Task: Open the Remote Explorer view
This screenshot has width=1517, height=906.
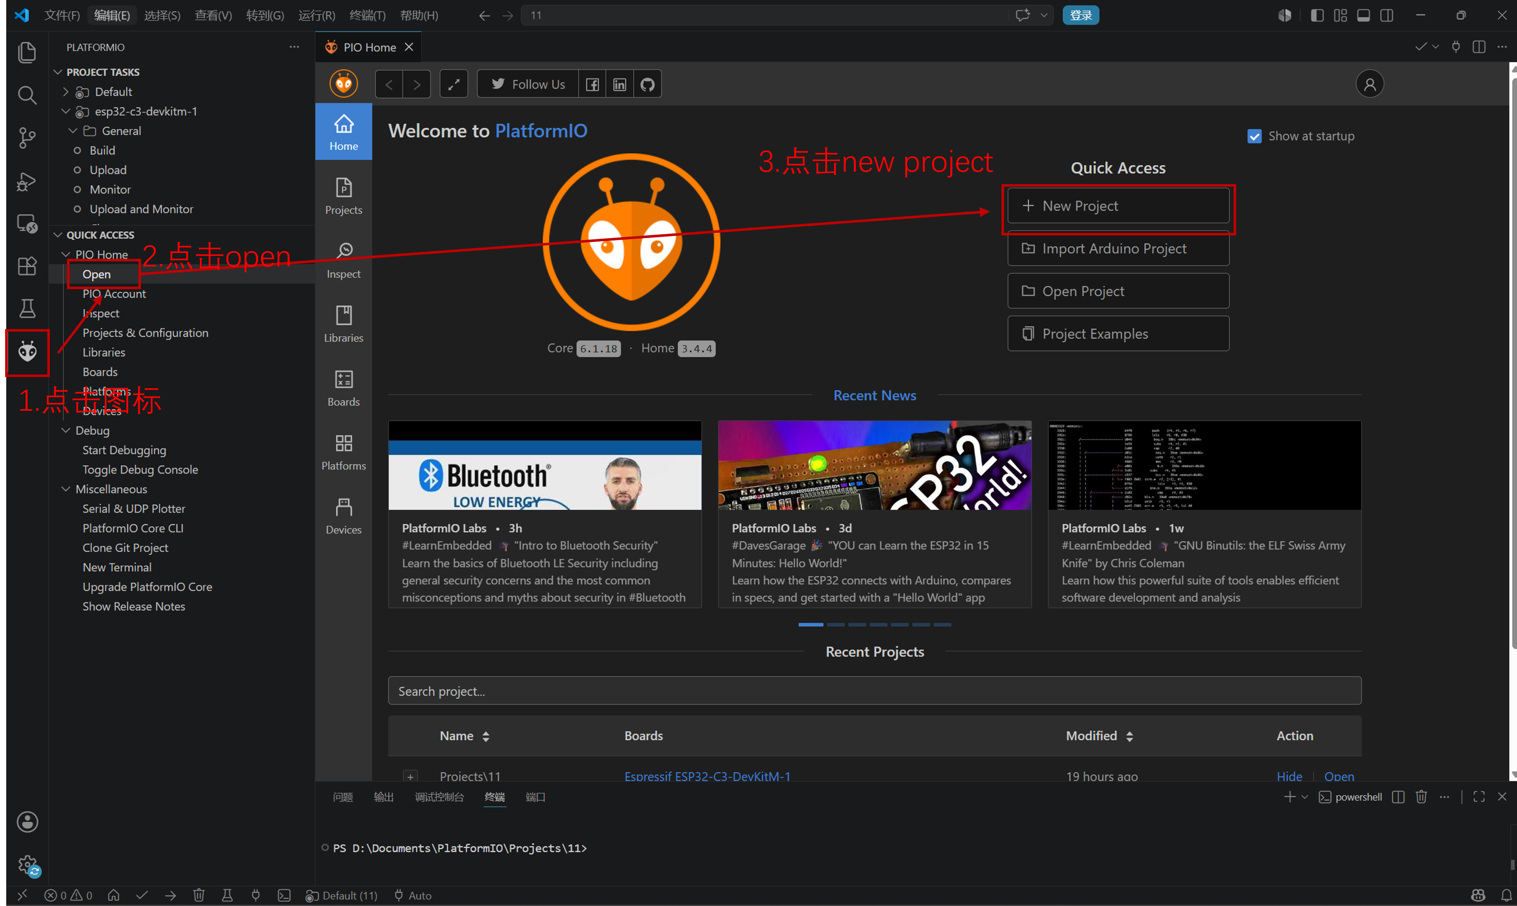Action: click(x=27, y=223)
